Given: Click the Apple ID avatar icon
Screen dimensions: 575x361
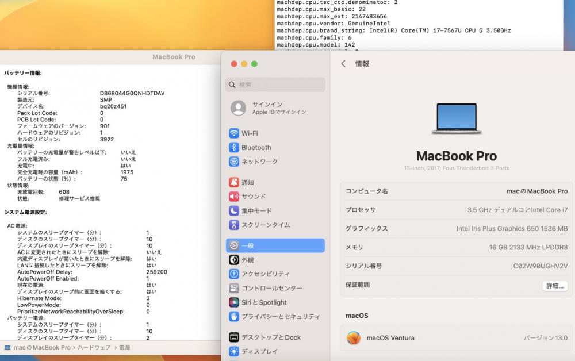Looking at the screenshot, I should point(239,107).
